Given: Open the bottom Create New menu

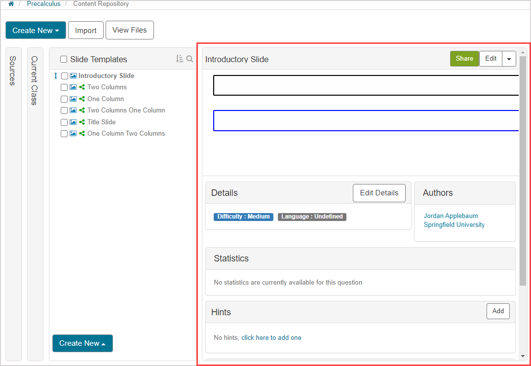Looking at the screenshot, I should 82,343.
